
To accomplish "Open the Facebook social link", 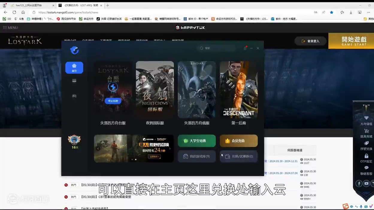I will coord(359,183).
